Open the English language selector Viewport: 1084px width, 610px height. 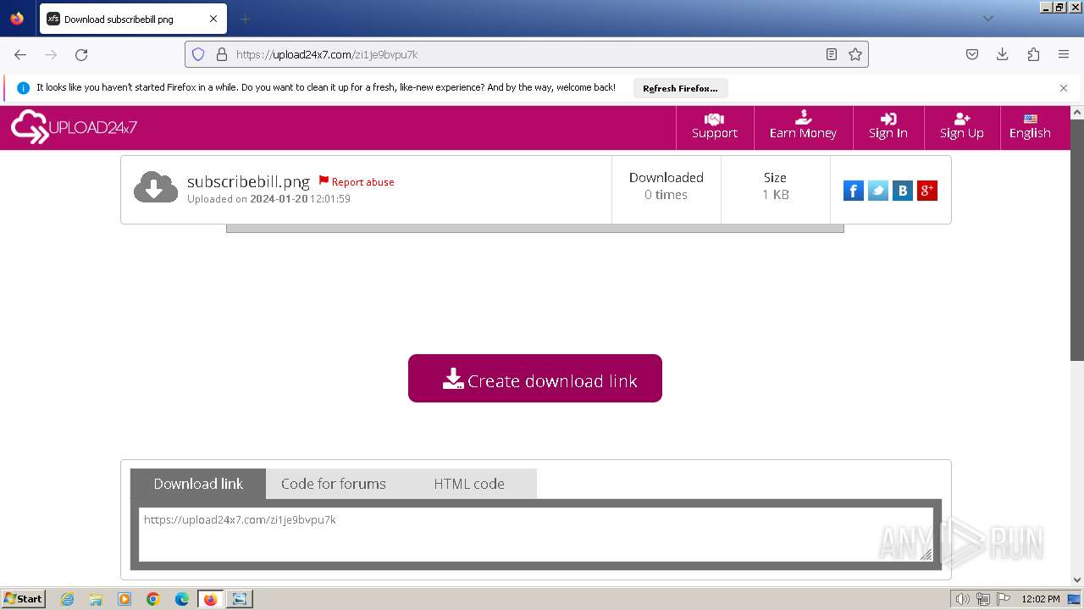(x=1030, y=127)
